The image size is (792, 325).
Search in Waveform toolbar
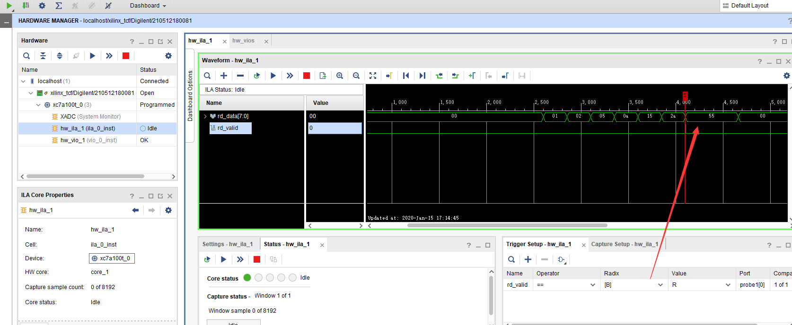point(207,76)
